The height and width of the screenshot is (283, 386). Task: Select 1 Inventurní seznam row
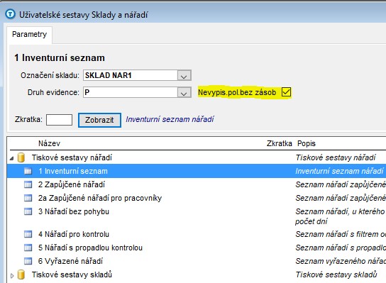[x=197, y=171]
